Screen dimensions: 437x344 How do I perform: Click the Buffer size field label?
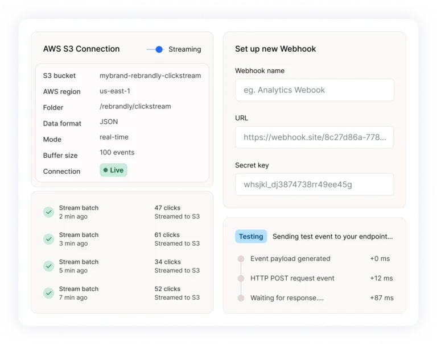60,156
